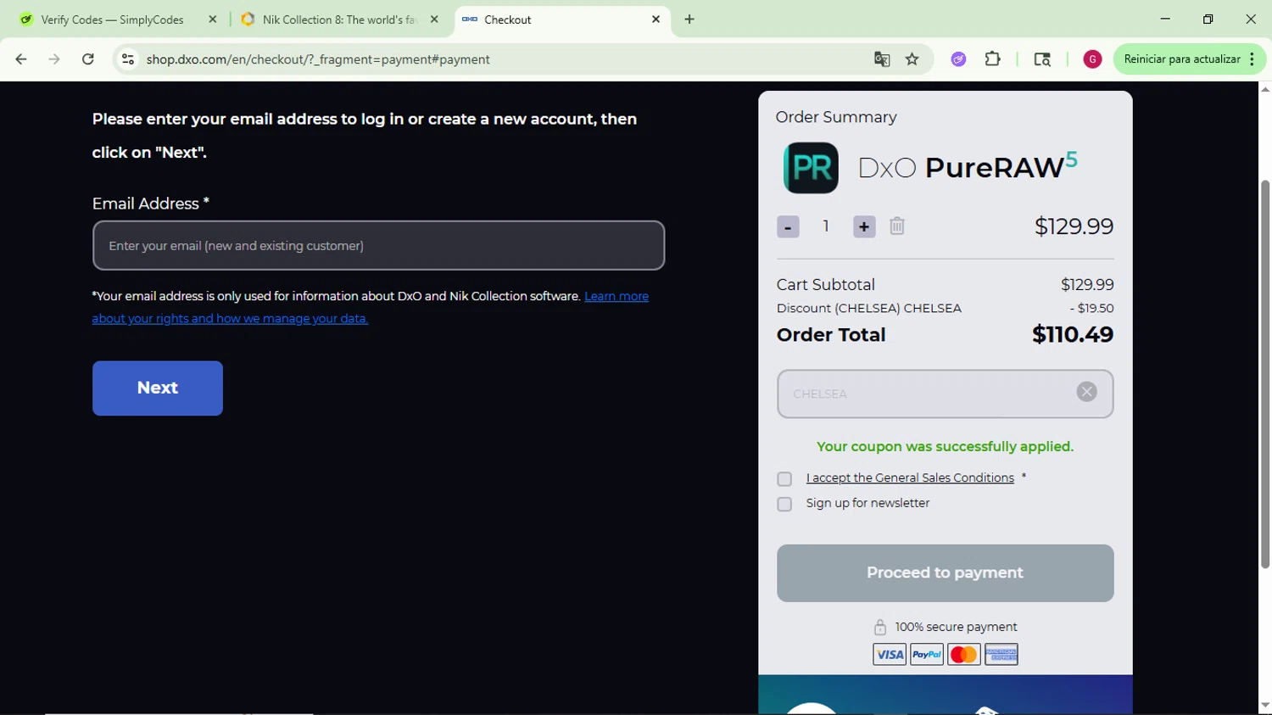
Task: Clear the CHELSEA coupon with X icon
Action: click(x=1086, y=392)
